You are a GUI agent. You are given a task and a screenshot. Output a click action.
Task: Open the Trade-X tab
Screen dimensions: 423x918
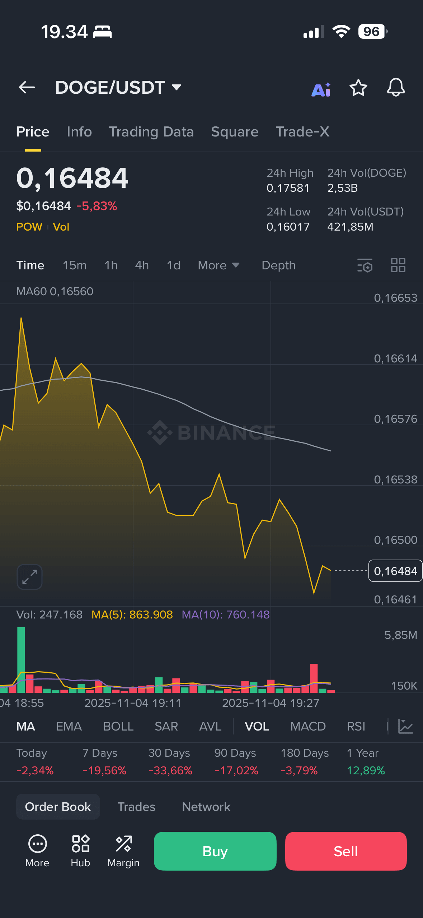coord(302,132)
